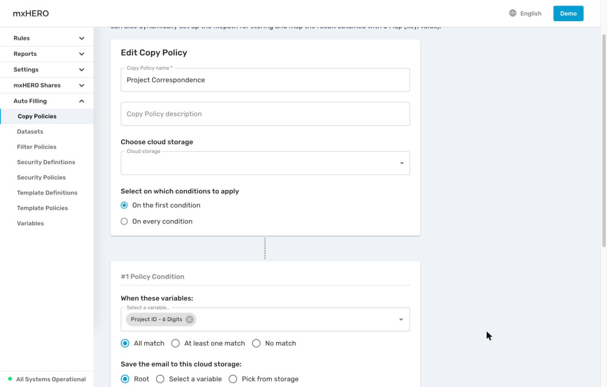Click the mxHERO Shares sidebar label
This screenshot has height=387, width=607.
(37, 85)
